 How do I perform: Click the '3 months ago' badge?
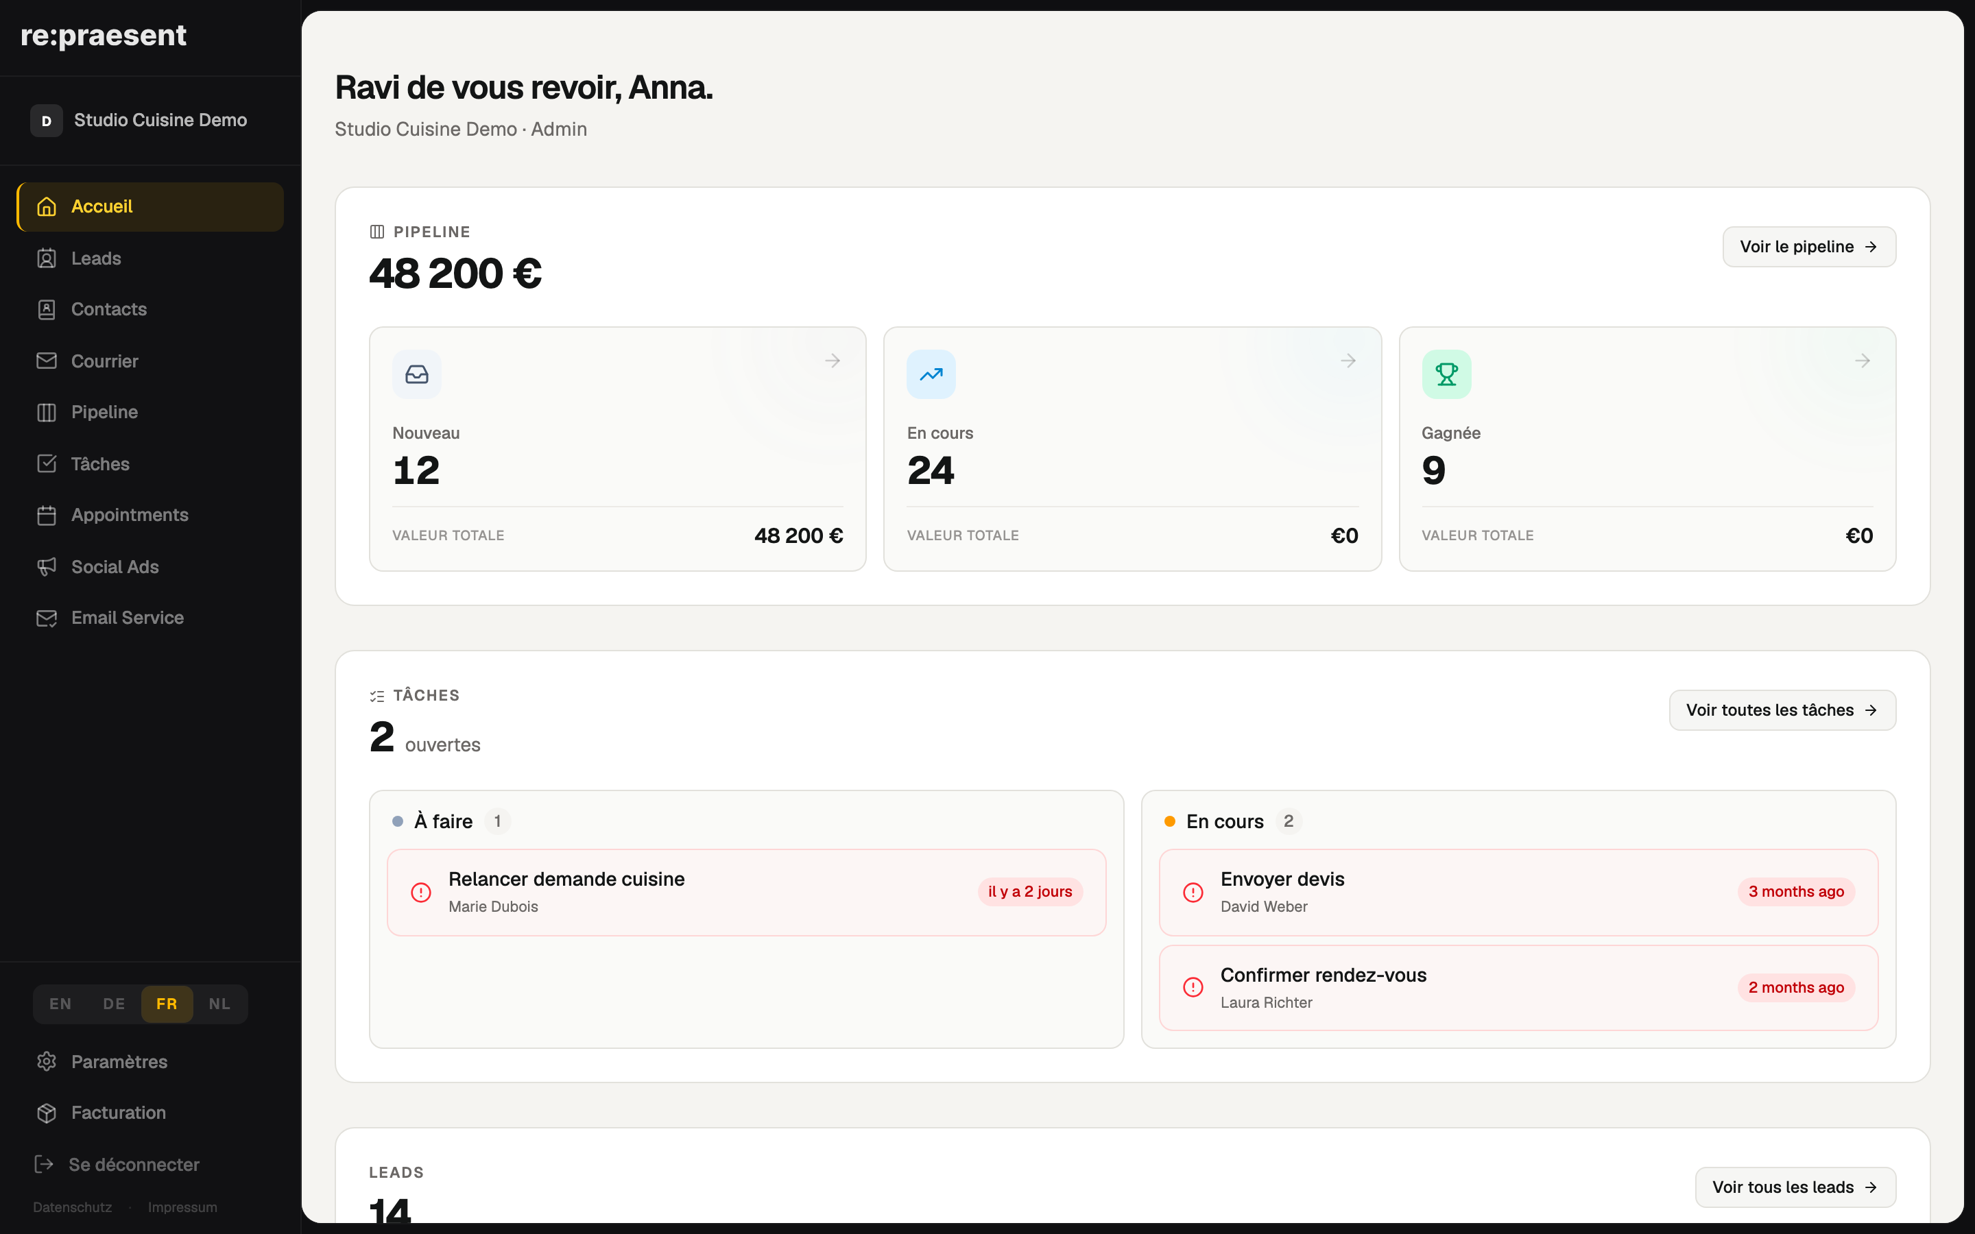point(1795,892)
